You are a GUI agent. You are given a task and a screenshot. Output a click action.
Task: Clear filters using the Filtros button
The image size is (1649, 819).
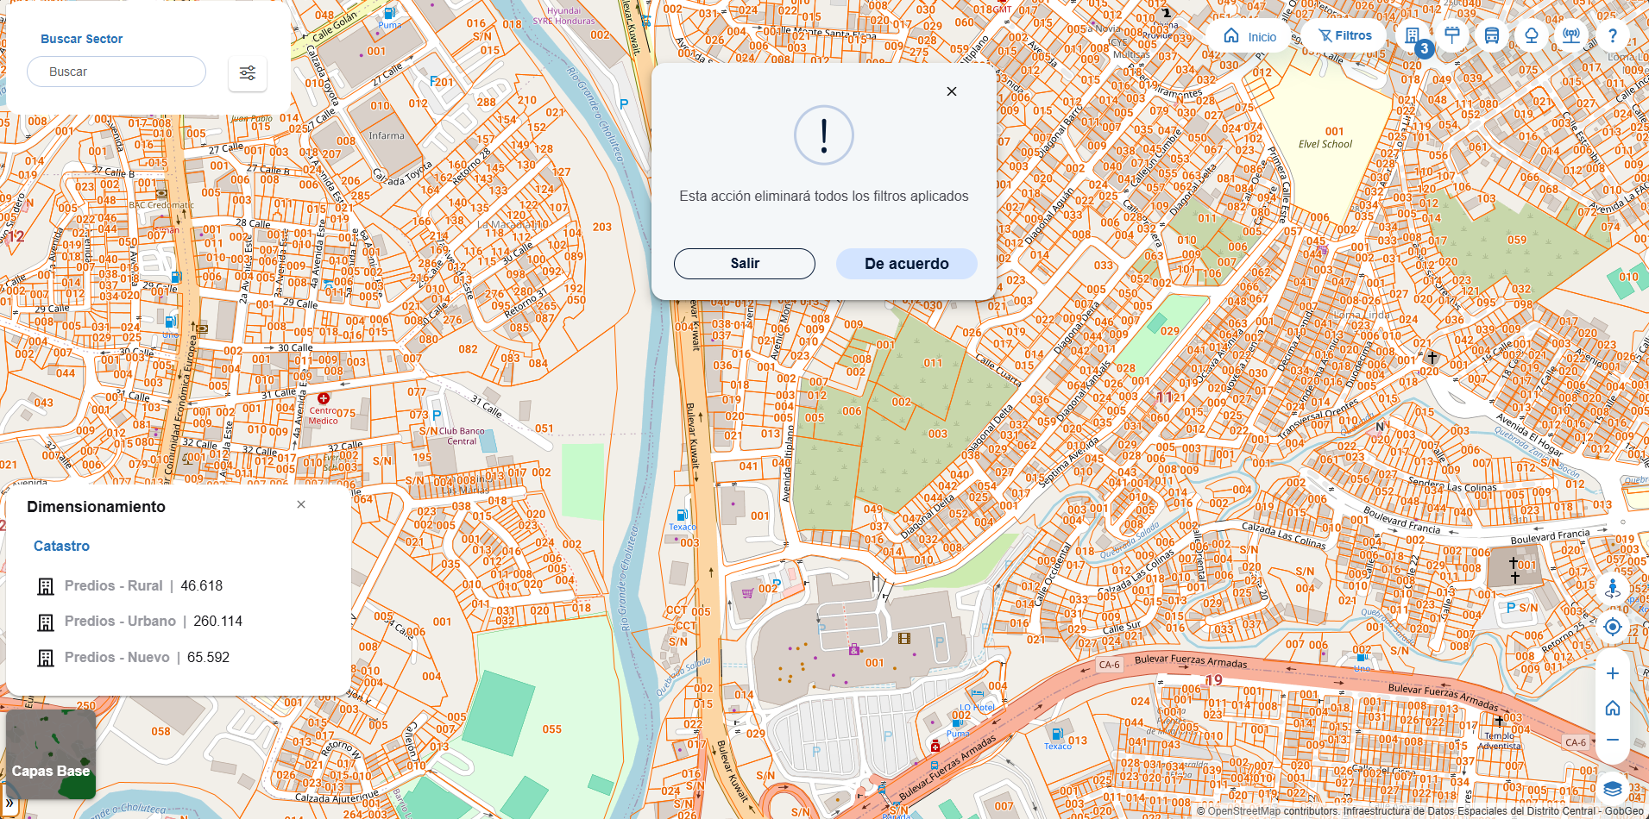1344,36
